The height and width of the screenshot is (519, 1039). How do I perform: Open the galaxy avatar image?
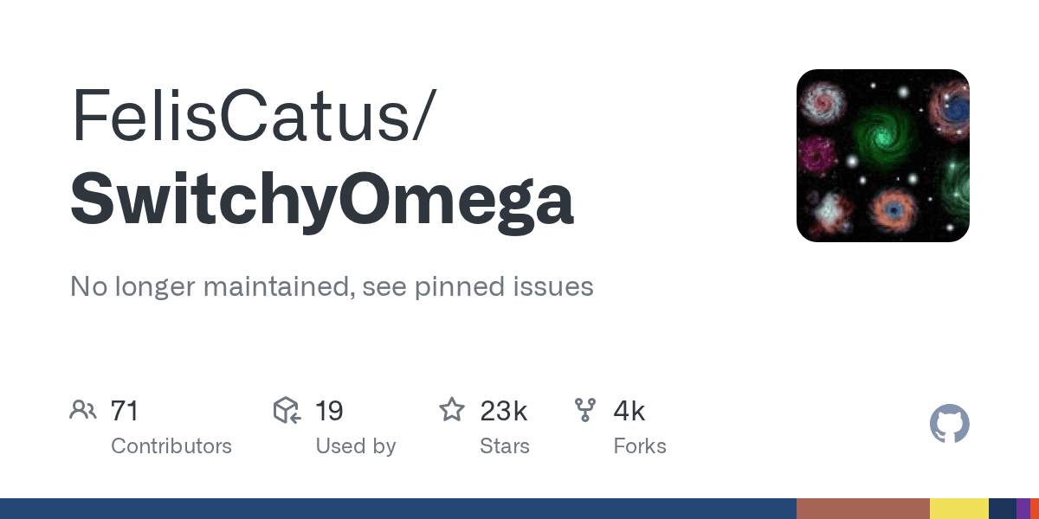[882, 156]
